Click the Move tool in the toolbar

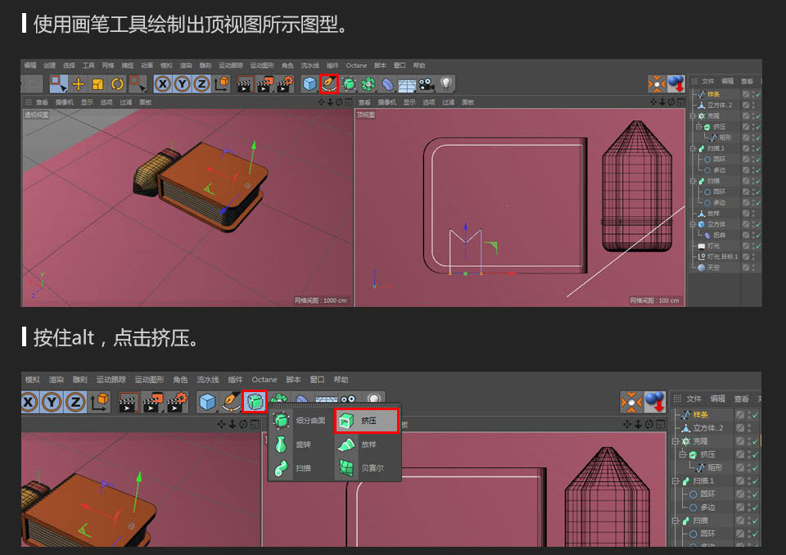coord(78,83)
